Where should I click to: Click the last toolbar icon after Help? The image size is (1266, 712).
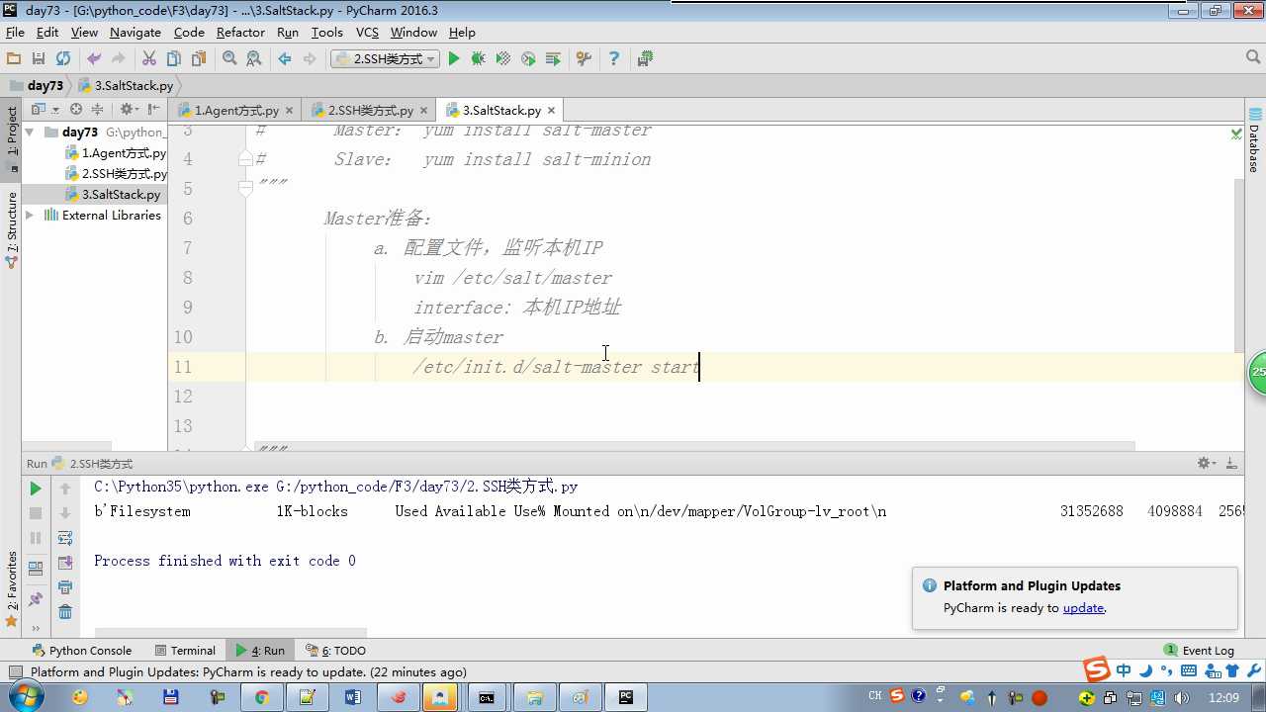point(645,59)
